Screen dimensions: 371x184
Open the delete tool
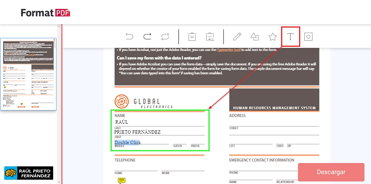(x=192, y=36)
